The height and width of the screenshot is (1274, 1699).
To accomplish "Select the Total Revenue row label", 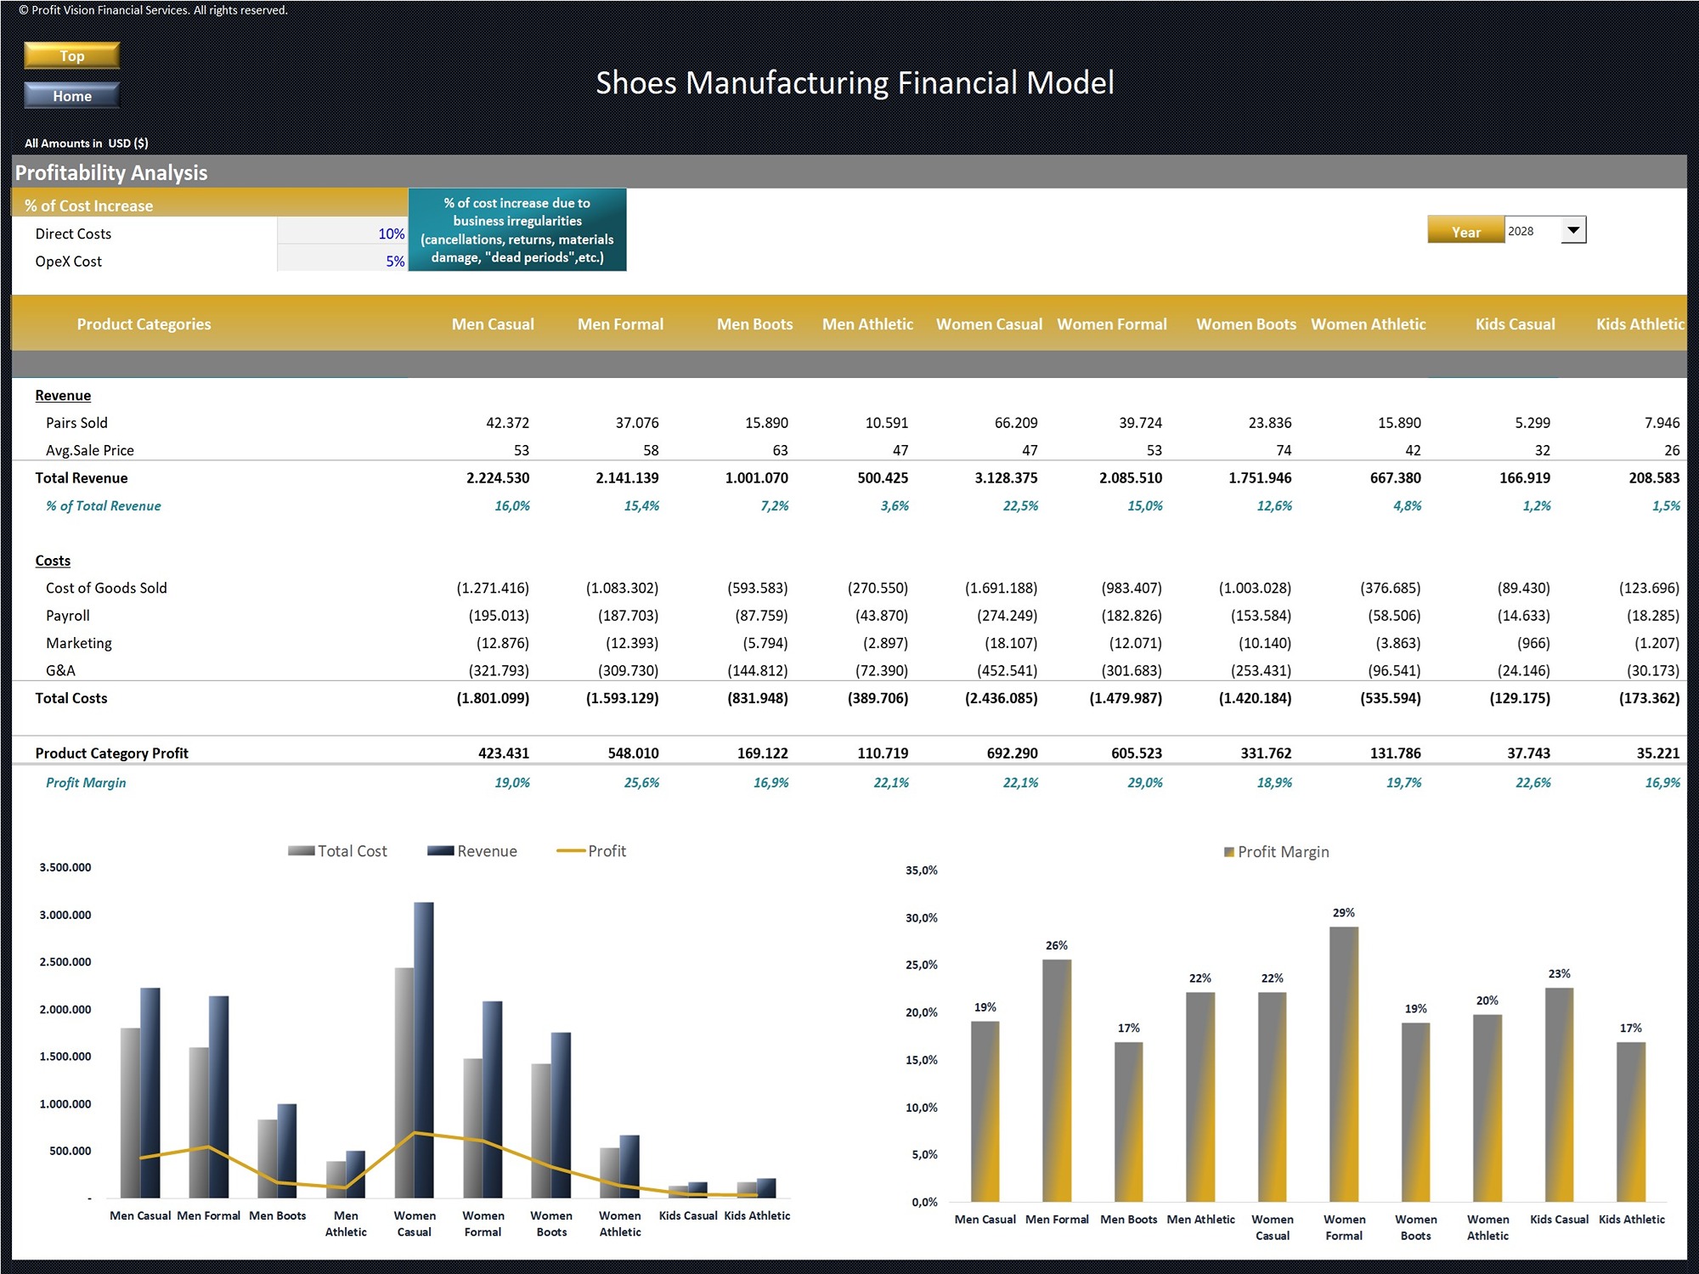I will [81, 477].
